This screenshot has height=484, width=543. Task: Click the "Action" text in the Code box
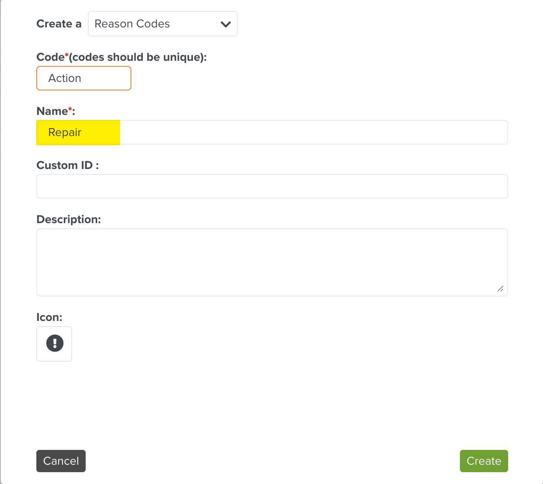coord(65,78)
